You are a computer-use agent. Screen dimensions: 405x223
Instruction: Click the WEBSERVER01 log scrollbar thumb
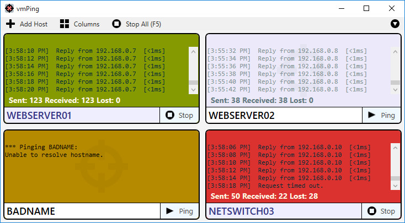click(193, 83)
